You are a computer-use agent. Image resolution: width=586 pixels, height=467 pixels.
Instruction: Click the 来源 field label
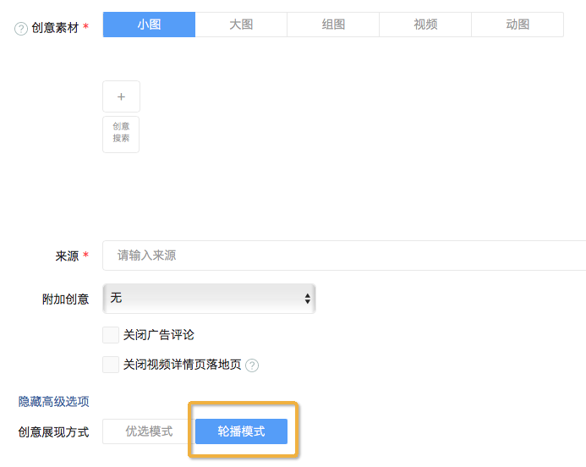click(66, 255)
